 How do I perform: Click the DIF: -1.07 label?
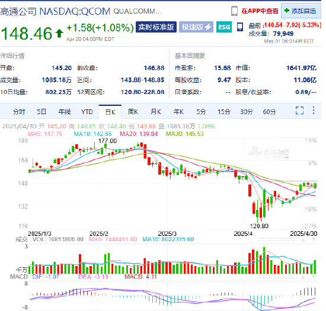tap(46, 277)
